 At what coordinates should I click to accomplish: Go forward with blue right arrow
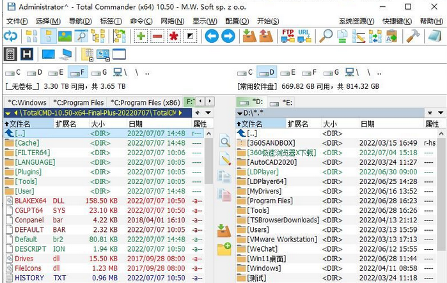228,36
